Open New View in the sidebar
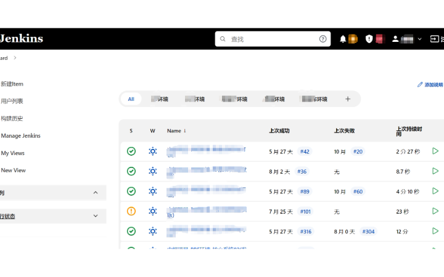This screenshot has width=444, height=277. (x=14, y=171)
